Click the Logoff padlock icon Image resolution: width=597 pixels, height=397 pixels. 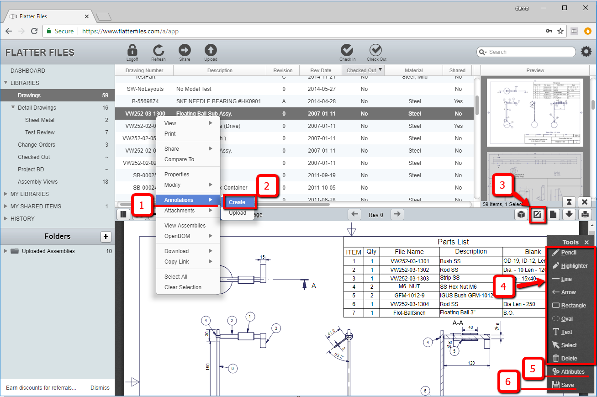(x=132, y=50)
